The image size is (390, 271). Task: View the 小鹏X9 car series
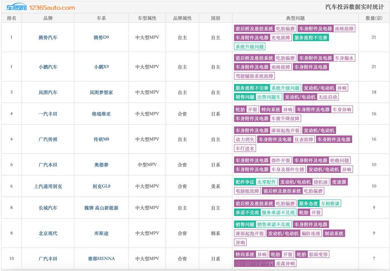[x=101, y=67]
